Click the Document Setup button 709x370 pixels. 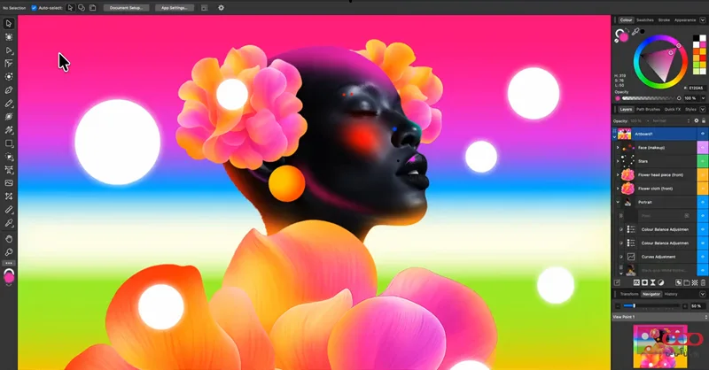[126, 7]
